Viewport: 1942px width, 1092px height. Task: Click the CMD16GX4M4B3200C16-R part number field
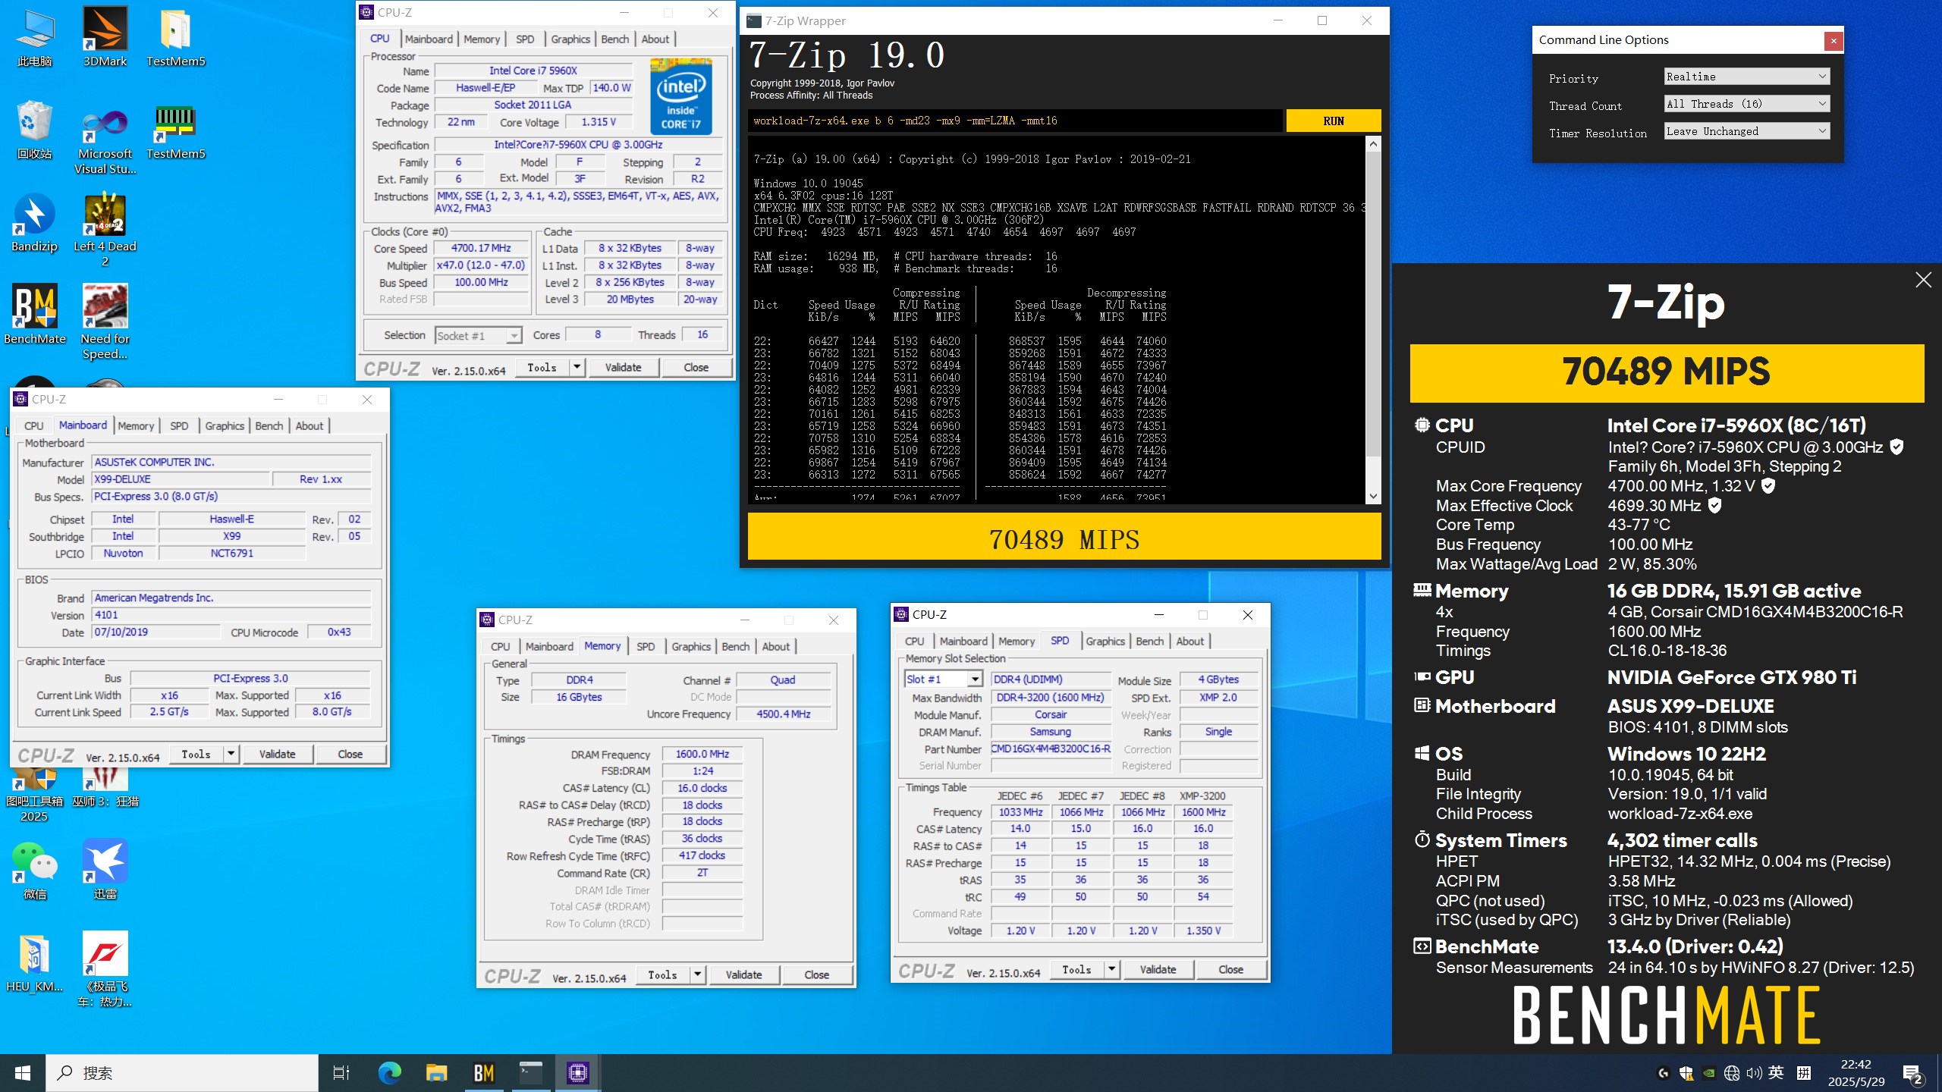[1051, 749]
